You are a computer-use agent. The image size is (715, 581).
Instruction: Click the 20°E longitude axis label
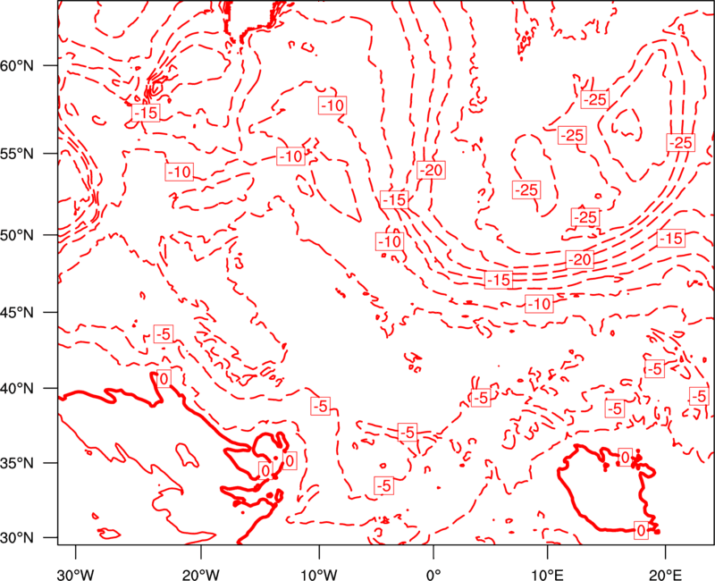(665, 575)
